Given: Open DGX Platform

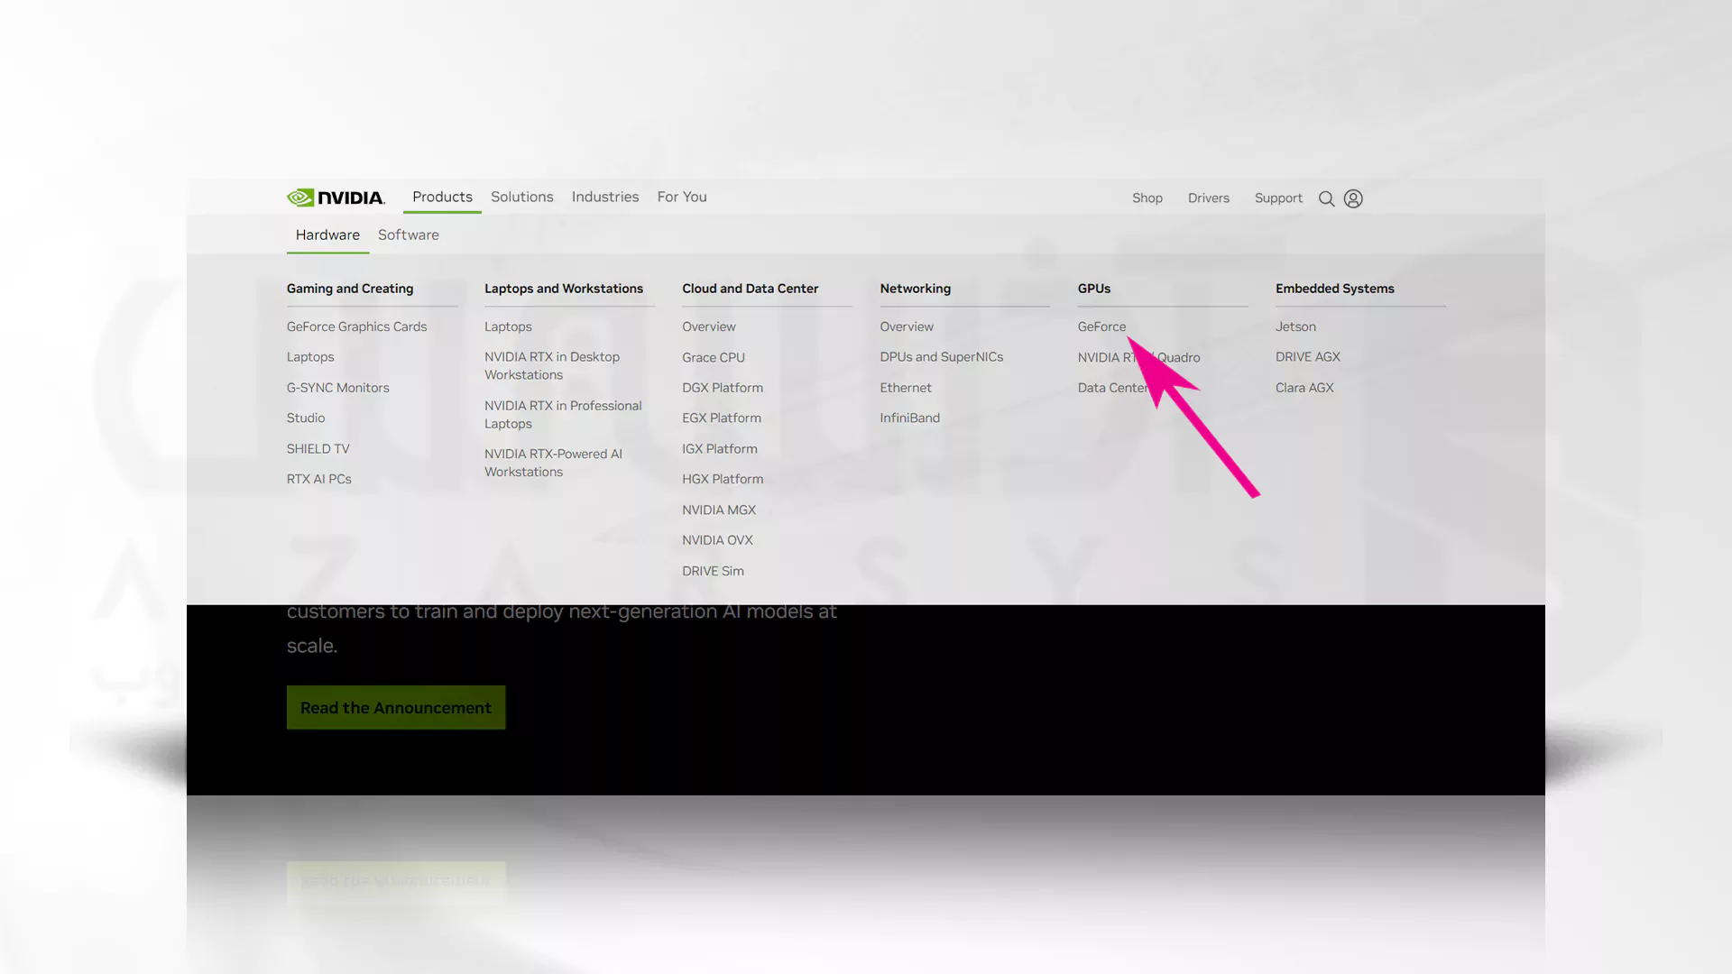Looking at the screenshot, I should tap(723, 388).
